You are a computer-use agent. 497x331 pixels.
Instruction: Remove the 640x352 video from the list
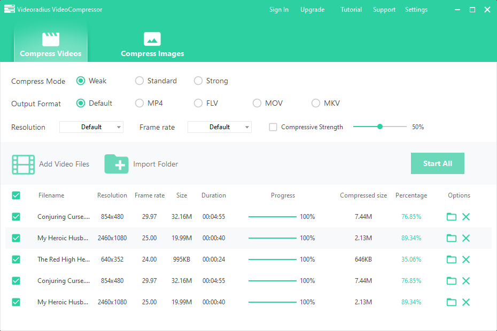466,259
